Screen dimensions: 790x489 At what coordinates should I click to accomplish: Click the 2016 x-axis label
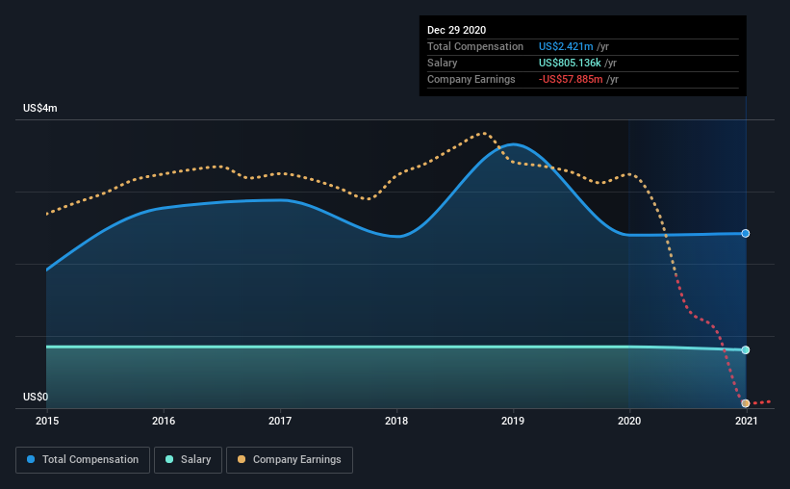tap(164, 421)
